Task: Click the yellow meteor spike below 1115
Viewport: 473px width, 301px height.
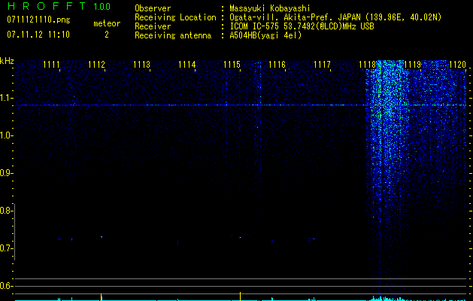Action: (x=240, y=296)
